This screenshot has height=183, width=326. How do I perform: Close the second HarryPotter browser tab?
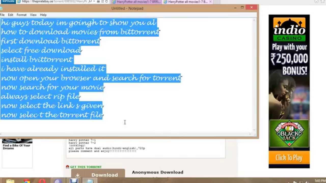(210, 2)
